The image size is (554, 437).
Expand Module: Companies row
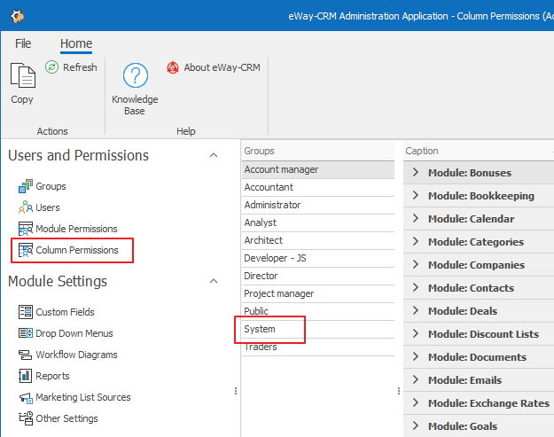click(x=416, y=265)
